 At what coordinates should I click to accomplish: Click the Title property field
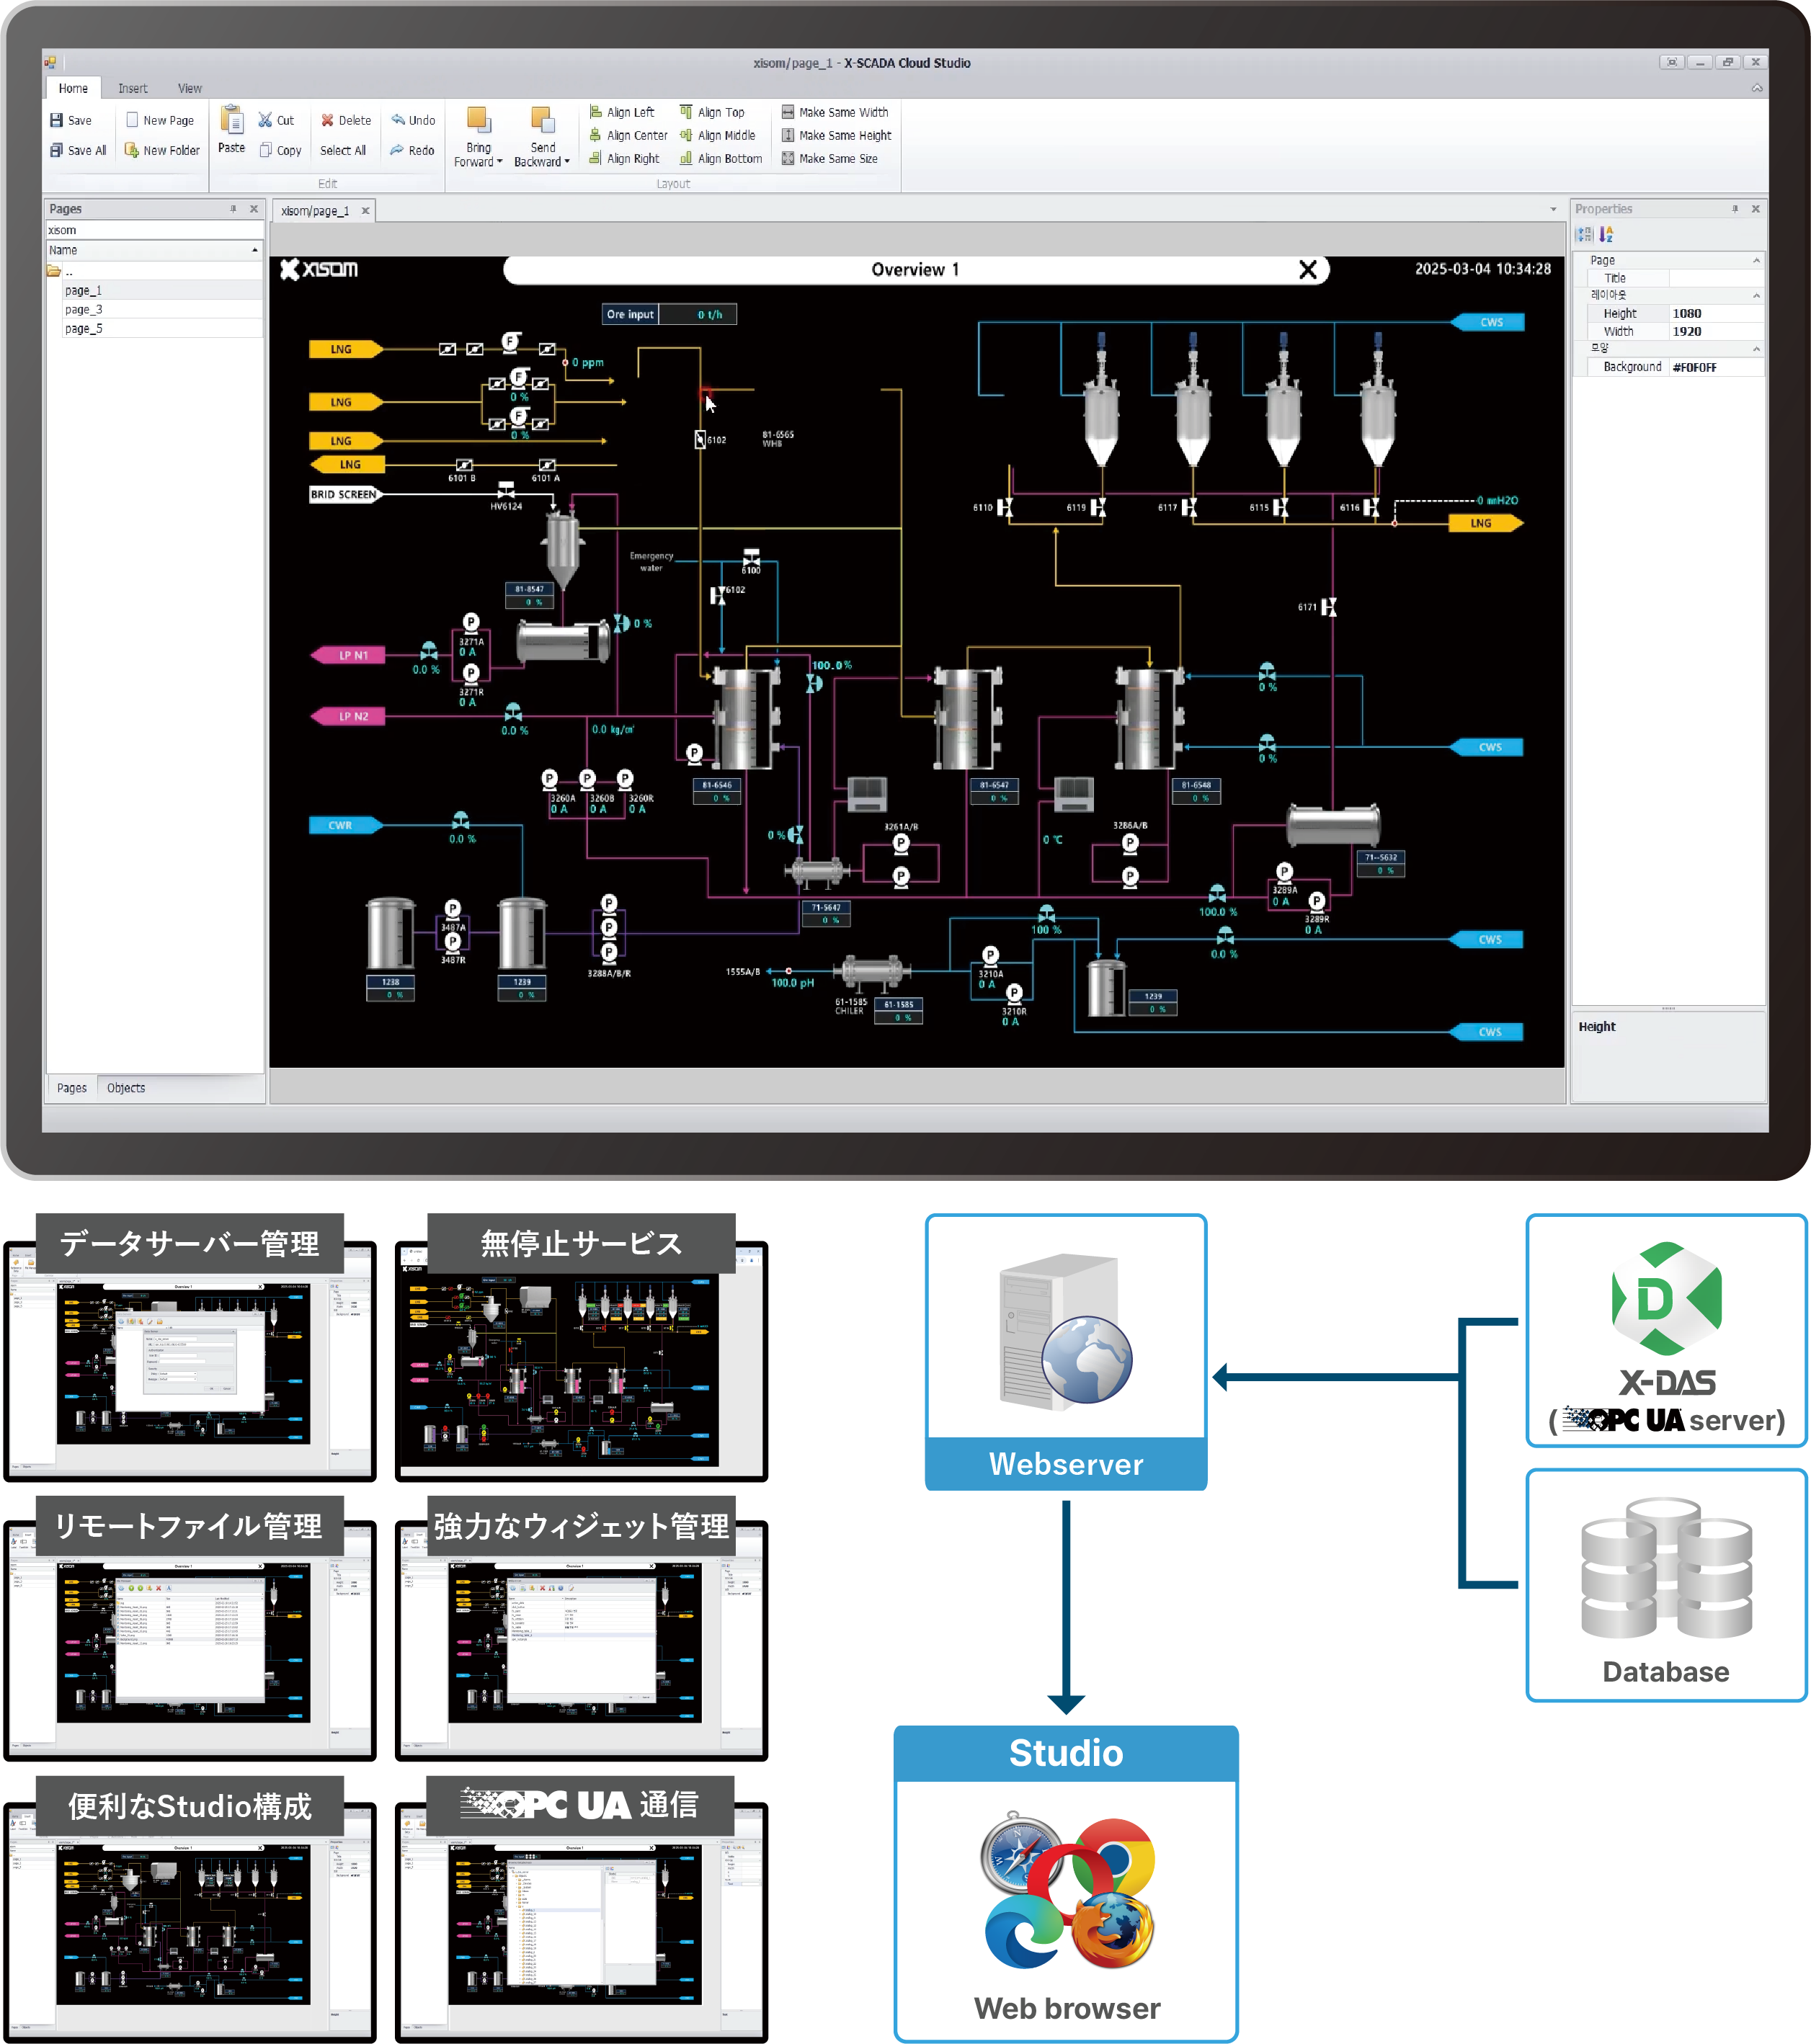pyautogui.click(x=1716, y=278)
